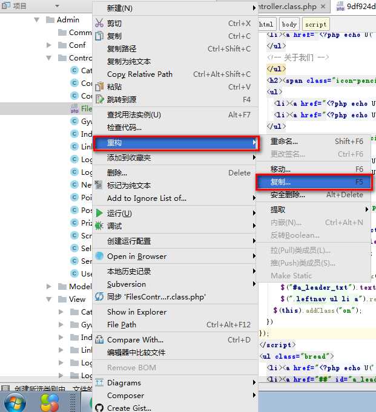Click the php icon beside File item
The image size is (376, 412).
tap(74, 108)
